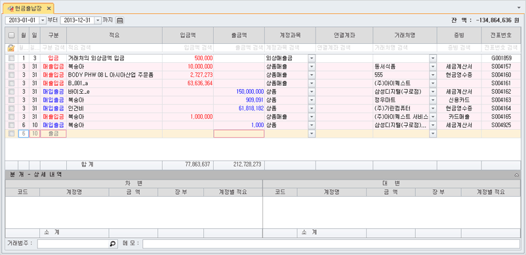
Task: Check the row for voucher S004163
Action: coord(11,100)
